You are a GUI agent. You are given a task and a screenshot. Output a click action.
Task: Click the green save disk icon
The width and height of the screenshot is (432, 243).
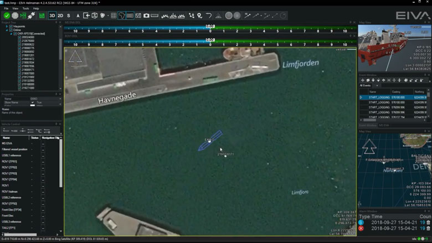(x=42, y=15)
